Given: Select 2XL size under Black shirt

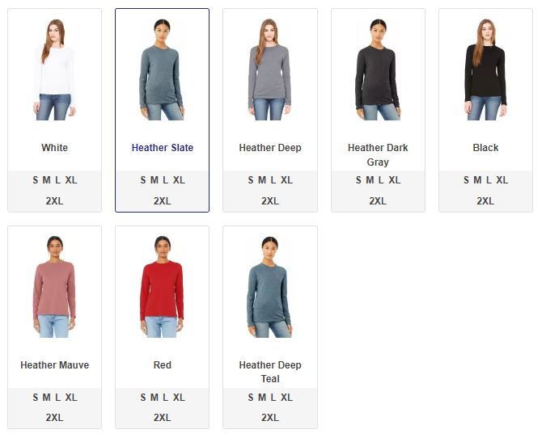Looking at the screenshot, I should pyautogui.click(x=485, y=200).
